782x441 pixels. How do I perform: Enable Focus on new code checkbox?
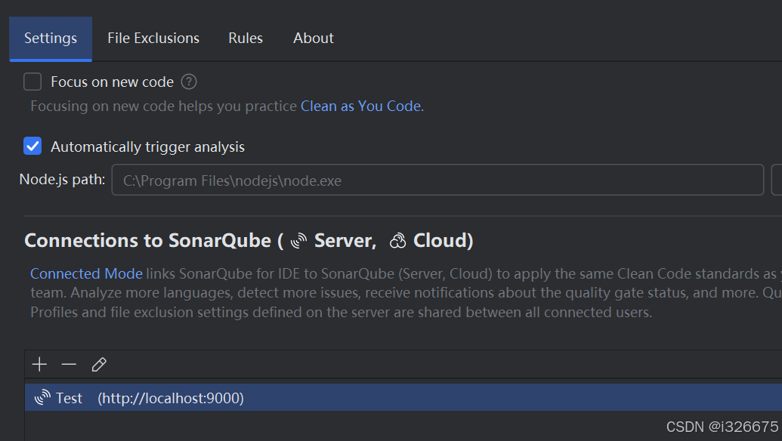(x=32, y=82)
